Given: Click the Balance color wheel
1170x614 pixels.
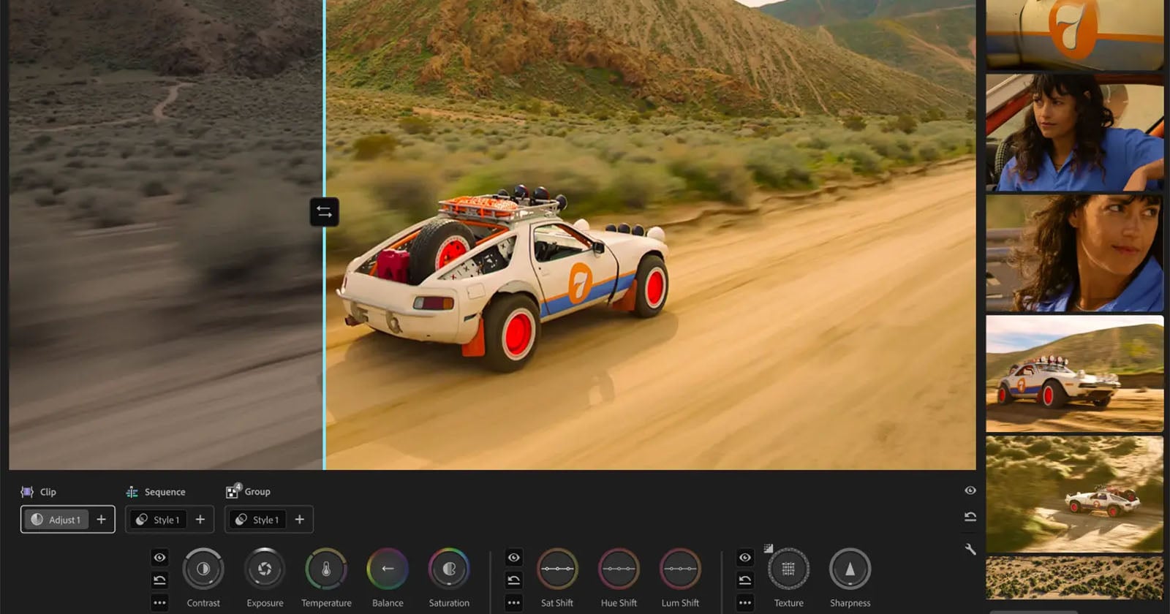Looking at the screenshot, I should pos(388,569).
